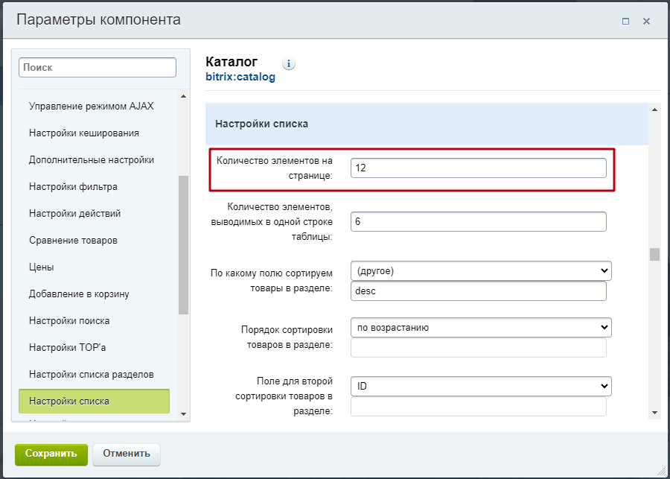Click the Поиск search field
The height and width of the screenshot is (479, 670).
[x=98, y=68]
